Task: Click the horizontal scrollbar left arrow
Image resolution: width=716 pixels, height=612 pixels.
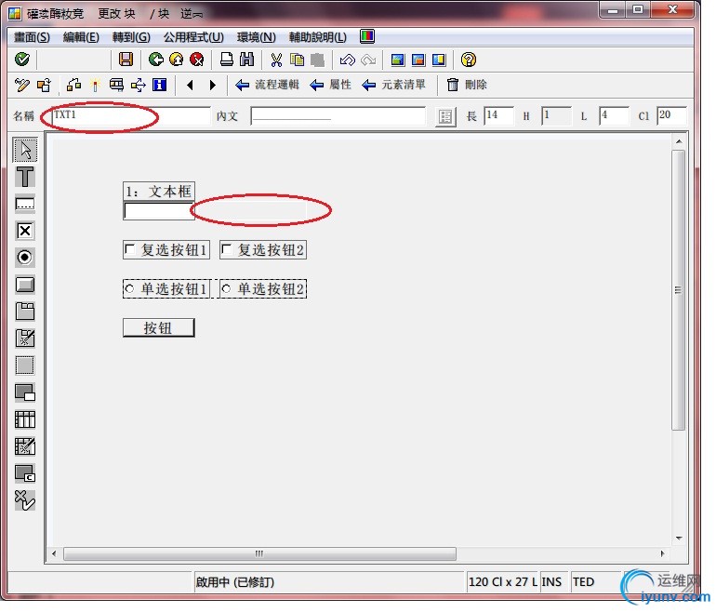Action: click(54, 553)
